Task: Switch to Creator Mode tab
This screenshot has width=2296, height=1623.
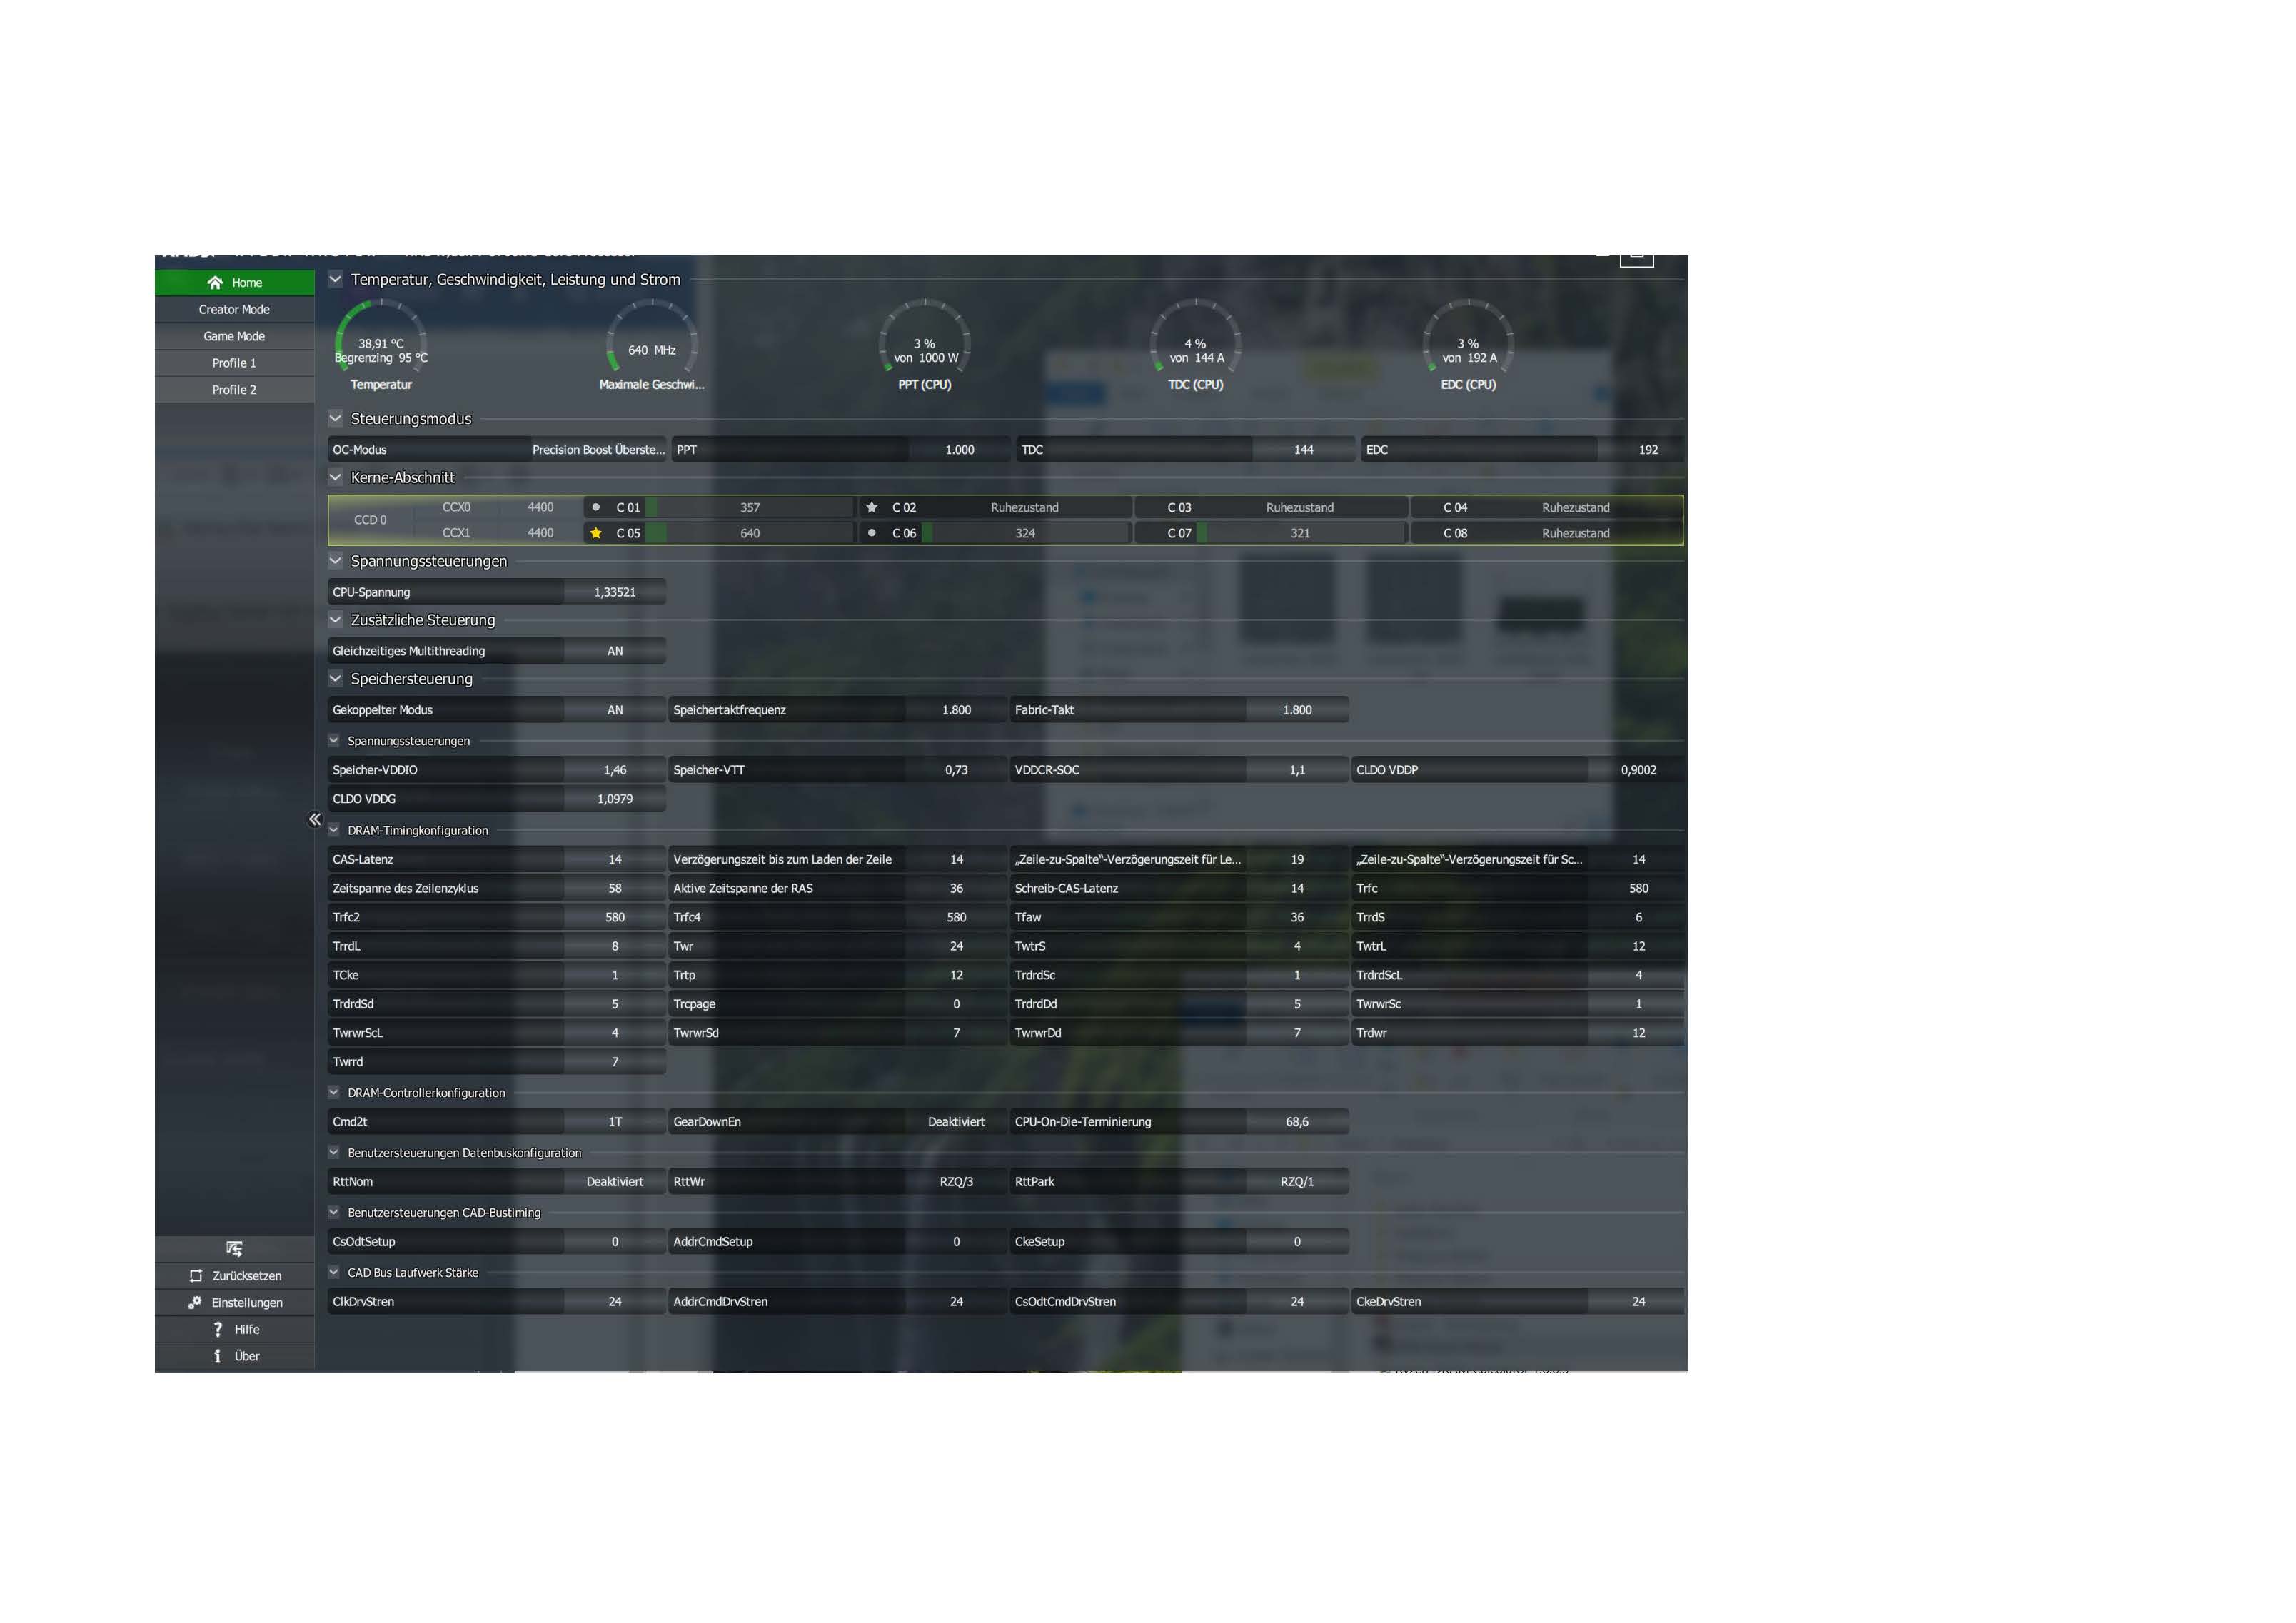Action: coord(234,310)
